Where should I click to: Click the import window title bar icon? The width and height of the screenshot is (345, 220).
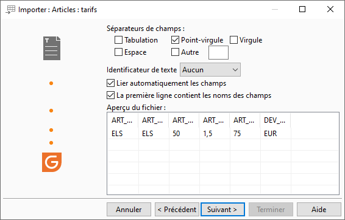[10, 10]
